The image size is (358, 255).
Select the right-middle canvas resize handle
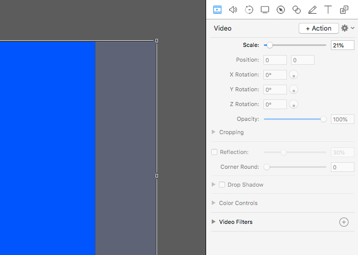coord(156,176)
